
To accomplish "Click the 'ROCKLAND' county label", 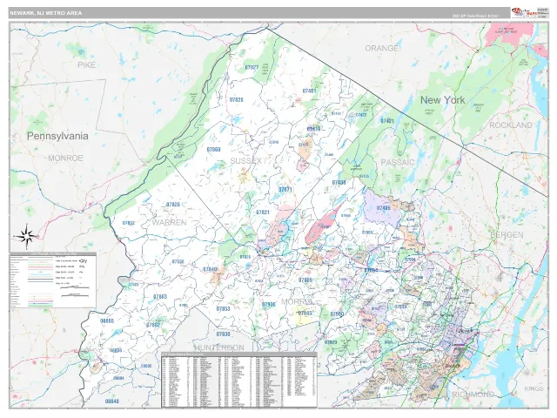I will (x=511, y=125).
